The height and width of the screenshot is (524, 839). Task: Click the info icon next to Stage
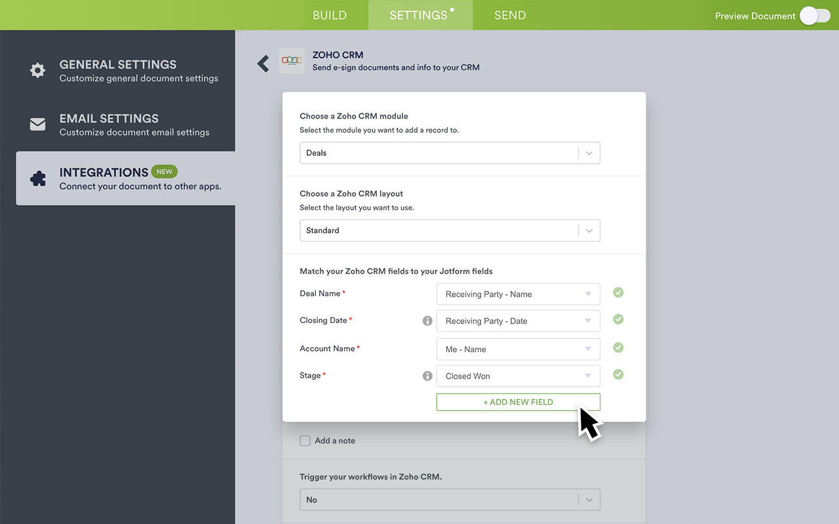(427, 375)
